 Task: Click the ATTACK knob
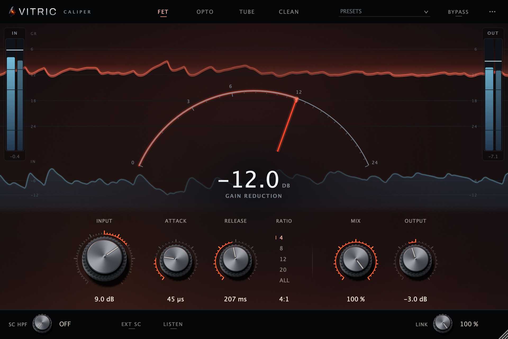click(x=176, y=261)
